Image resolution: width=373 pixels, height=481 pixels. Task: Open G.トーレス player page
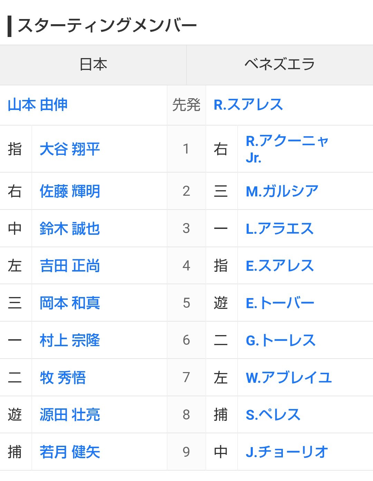(x=280, y=341)
